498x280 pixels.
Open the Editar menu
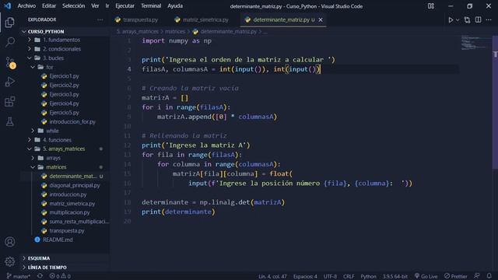49,6
